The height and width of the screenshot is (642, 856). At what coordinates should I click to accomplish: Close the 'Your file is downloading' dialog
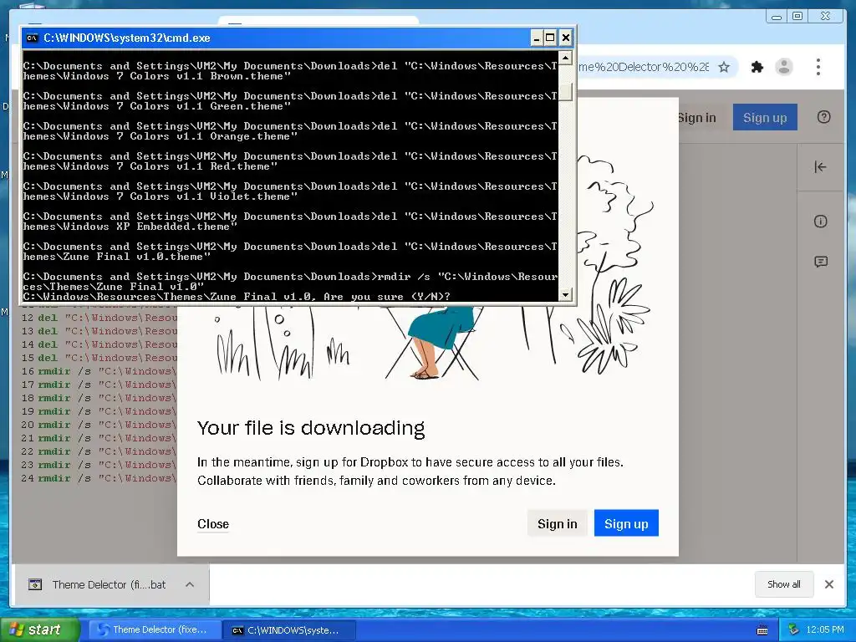pyautogui.click(x=213, y=523)
